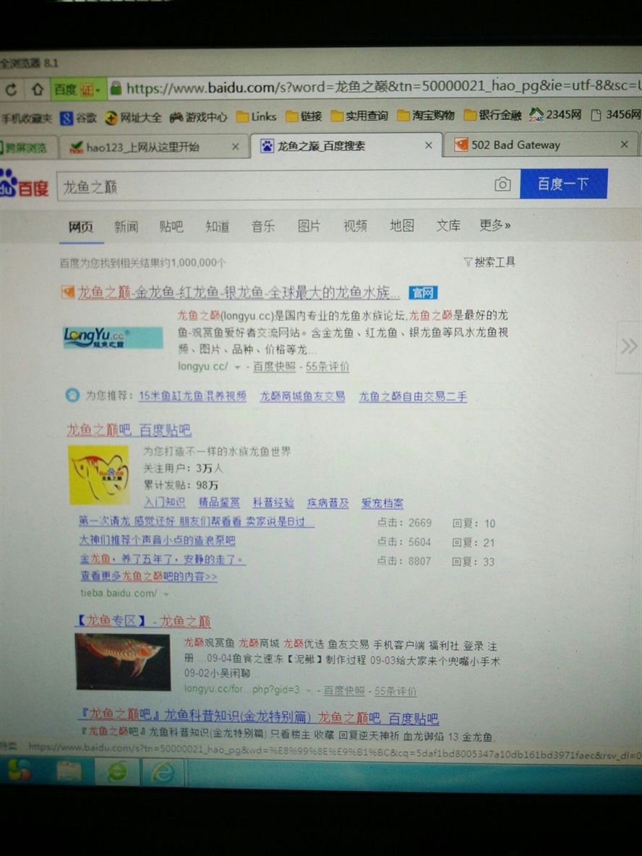The width and height of the screenshot is (642, 856).
Task: Open the 3456网 bookmark
Action: 616,115
